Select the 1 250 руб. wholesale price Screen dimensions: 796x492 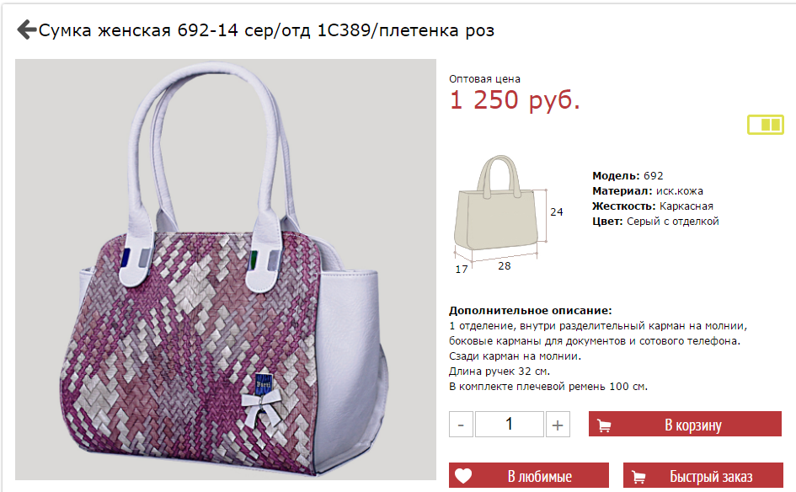point(515,99)
